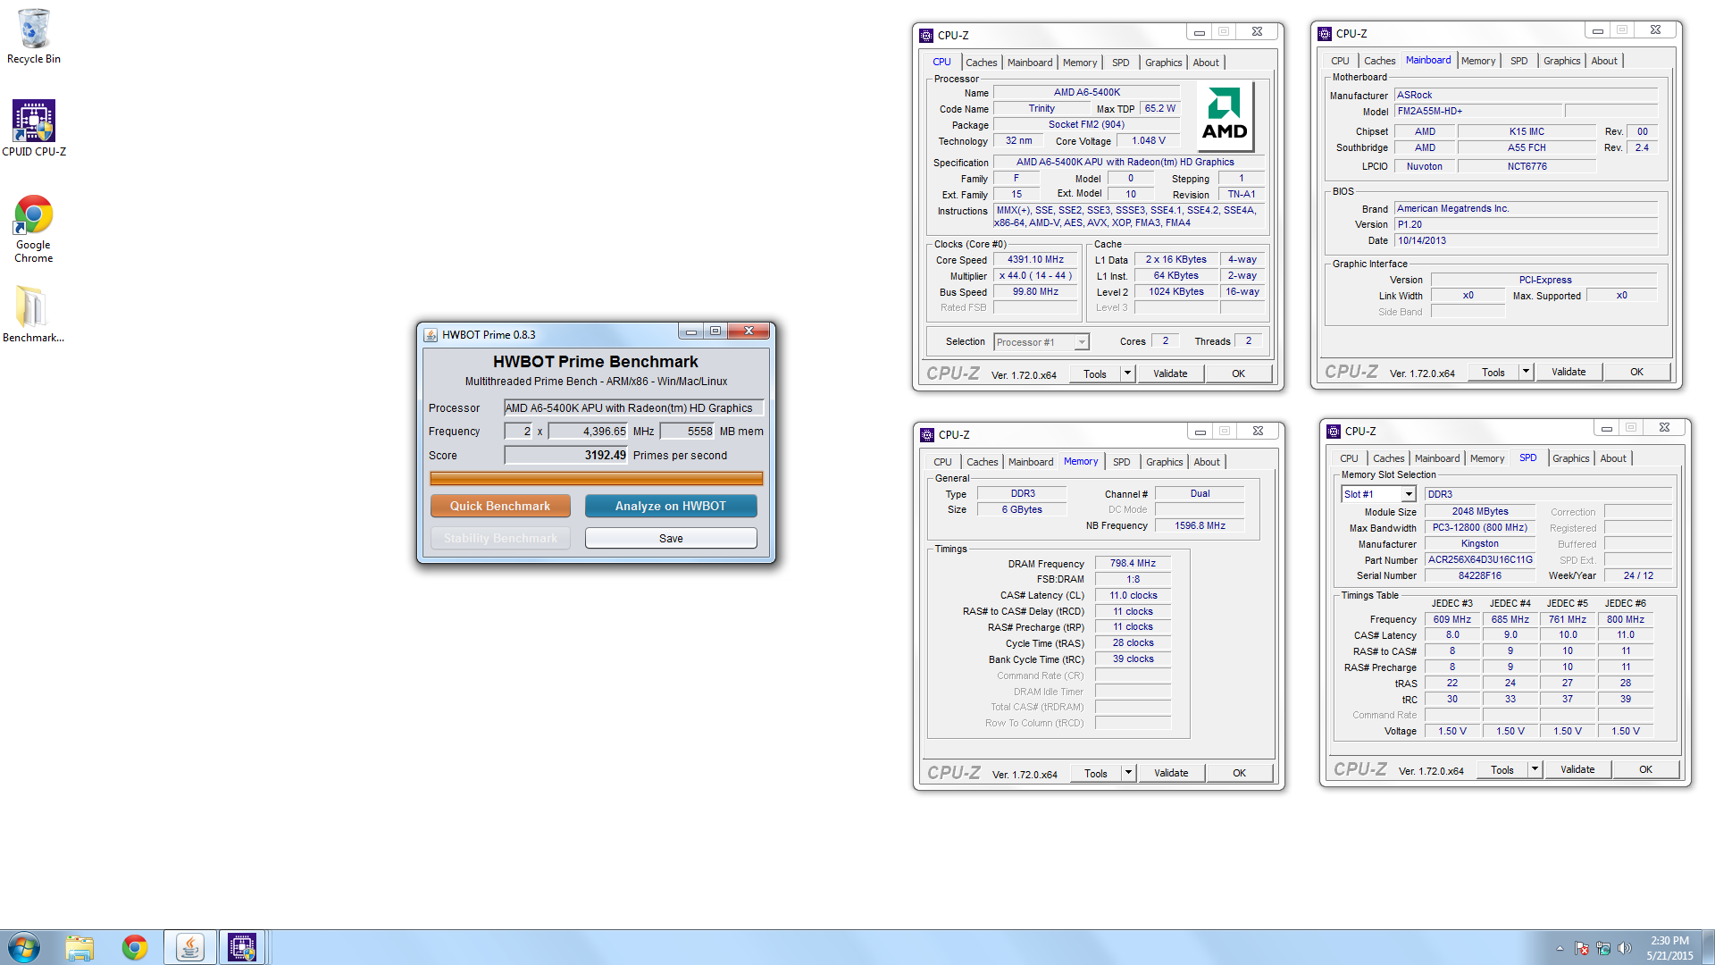Click Validate in CPU-Z Mainboard window
The height and width of the screenshot is (965, 1715).
click(1569, 372)
